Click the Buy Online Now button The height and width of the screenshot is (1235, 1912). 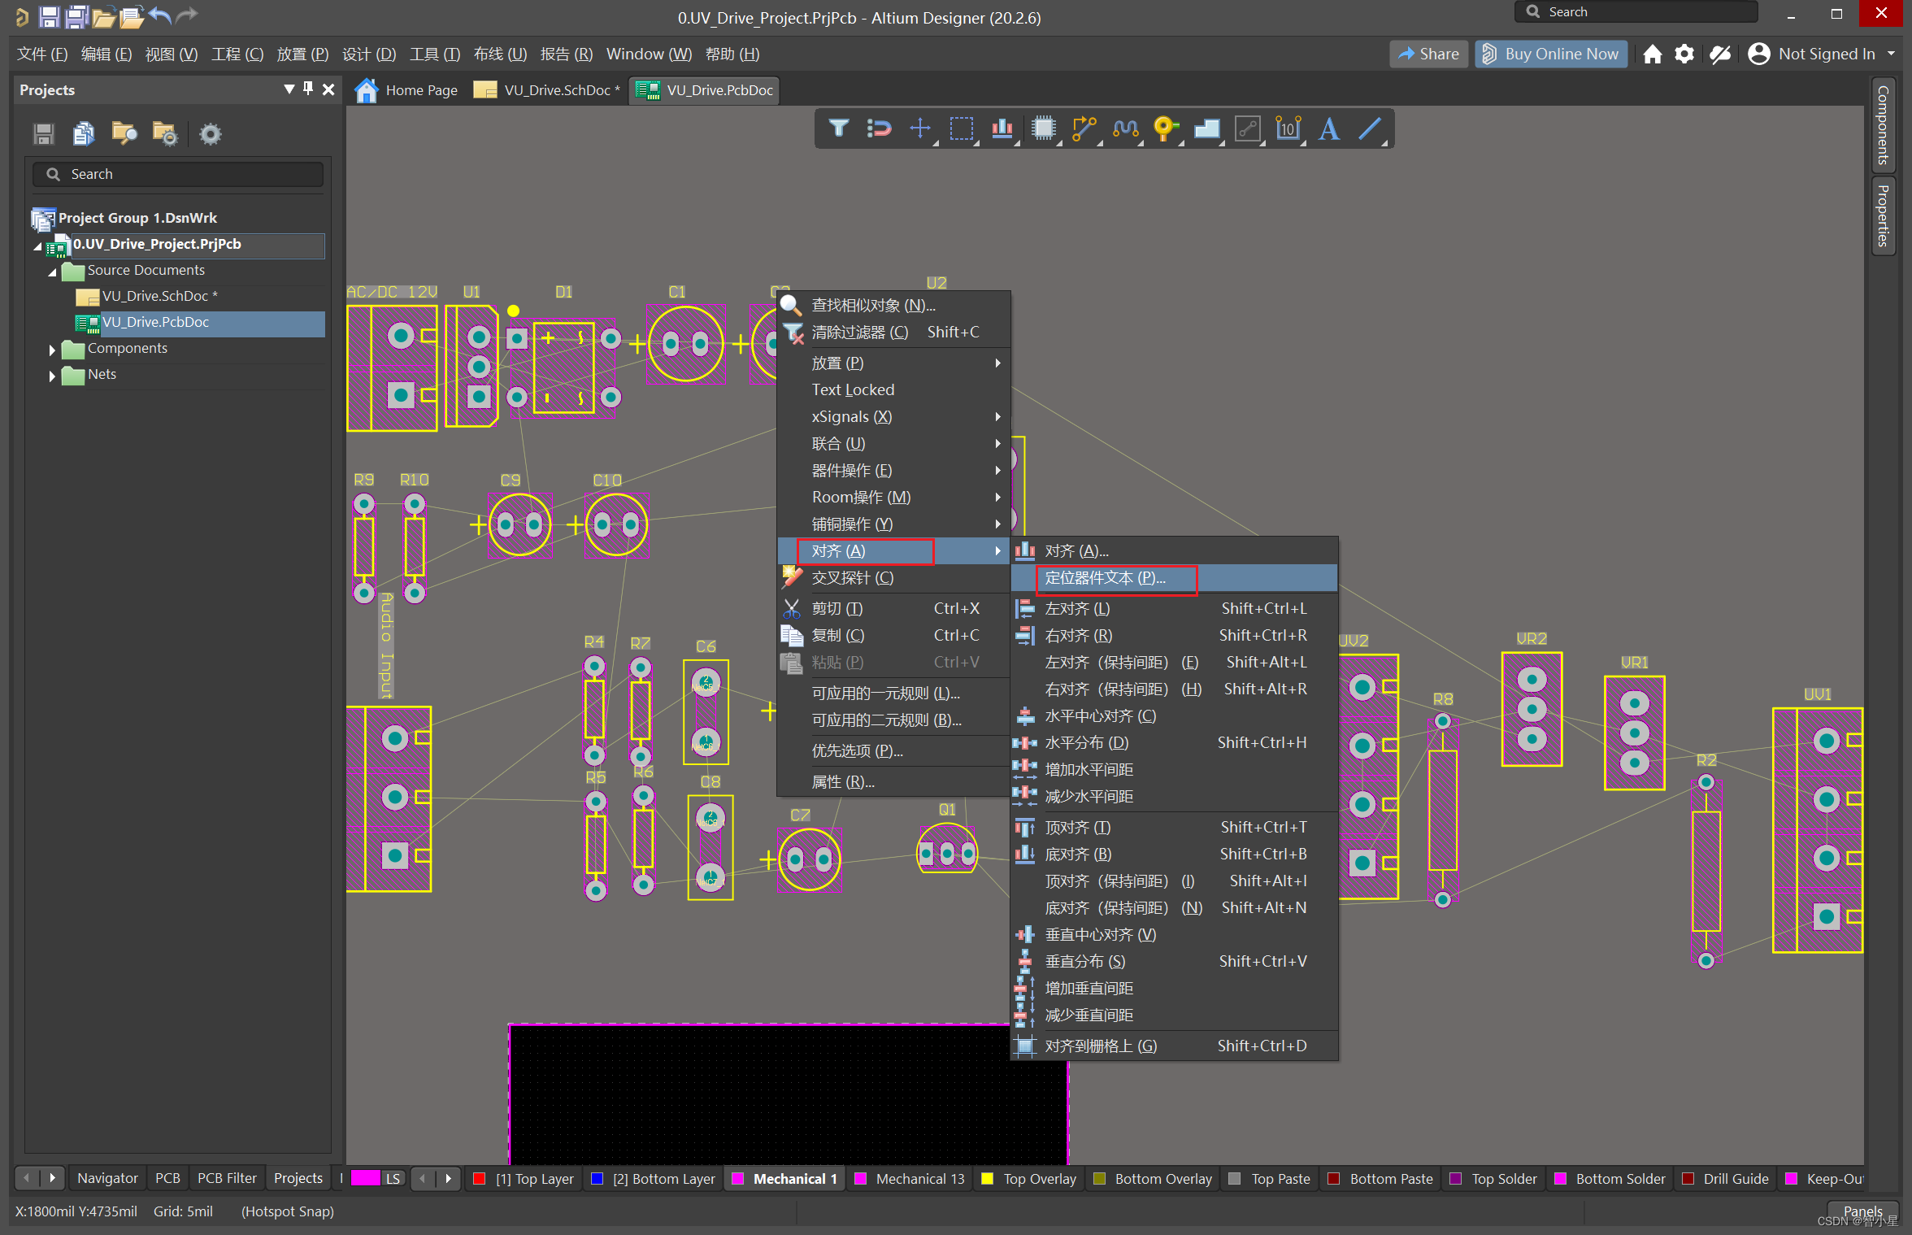1550,54
